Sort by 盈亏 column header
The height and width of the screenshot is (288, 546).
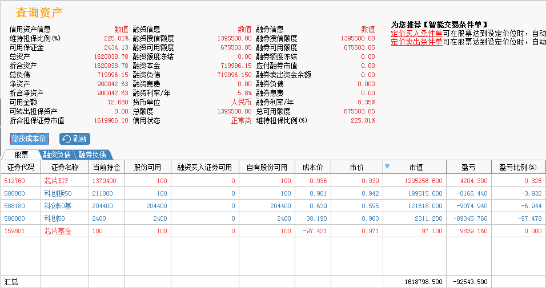pyautogui.click(x=468, y=167)
